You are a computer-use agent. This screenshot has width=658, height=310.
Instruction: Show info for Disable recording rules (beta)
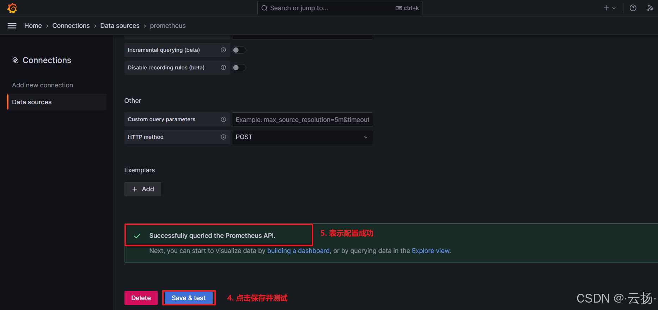click(x=223, y=68)
